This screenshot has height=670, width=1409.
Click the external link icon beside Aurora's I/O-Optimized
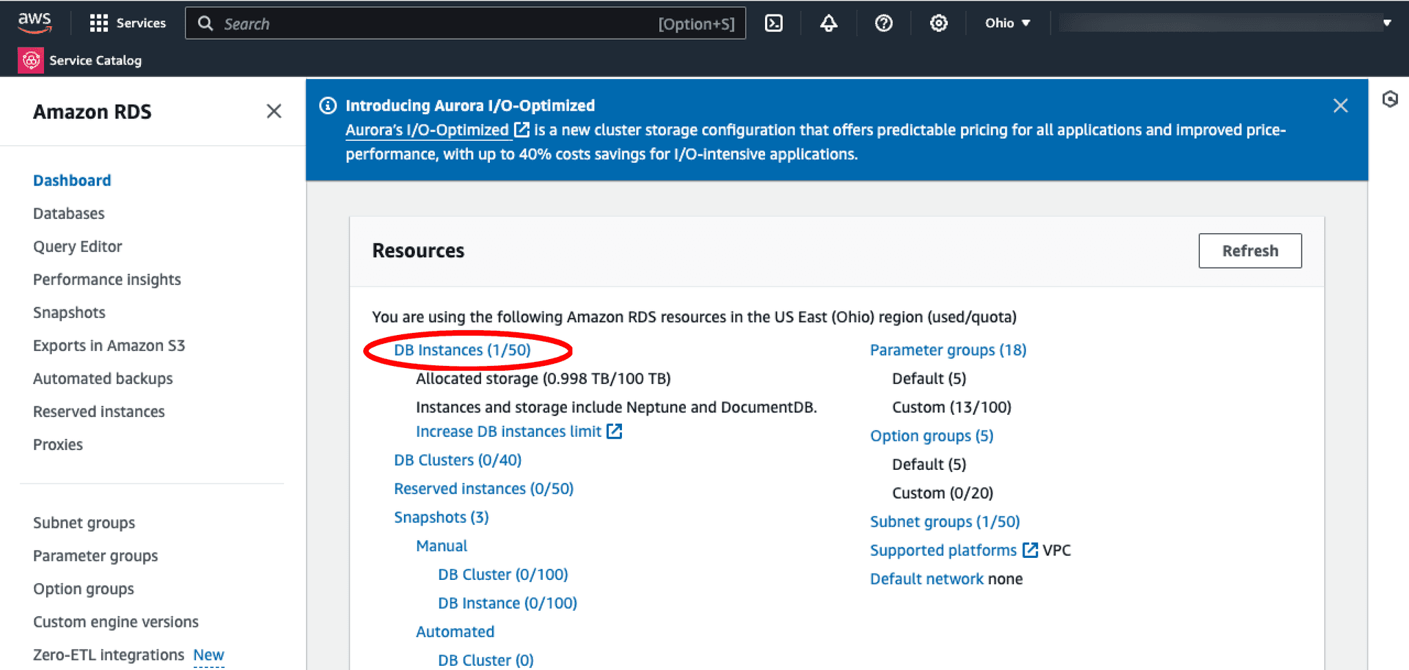point(522,129)
